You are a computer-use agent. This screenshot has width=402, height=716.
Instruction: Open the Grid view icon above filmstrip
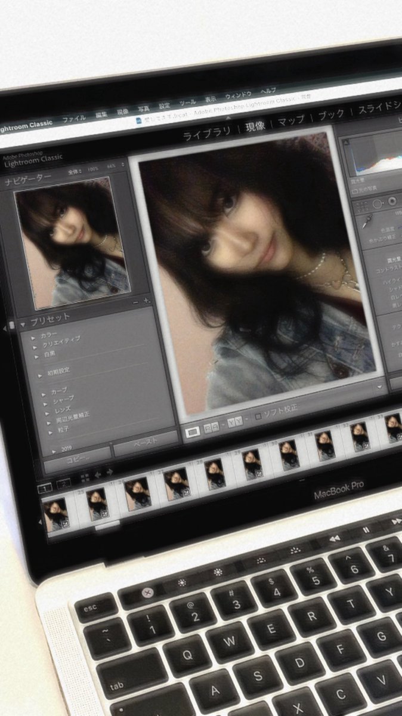(85, 477)
